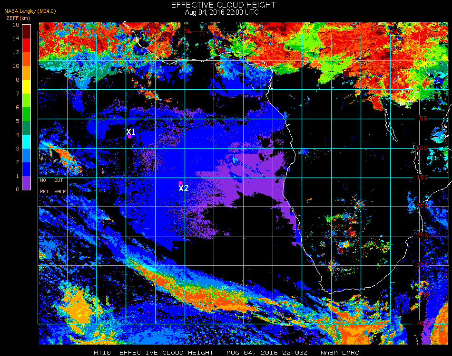This screenshot has height=356, width=452.
Task: Click the '40S' latitude label
Action: [x=423, y=323]
